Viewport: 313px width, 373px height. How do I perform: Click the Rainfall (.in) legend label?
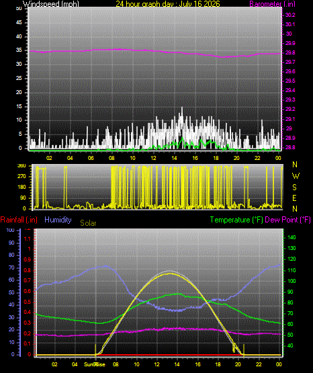pos(19,220)
